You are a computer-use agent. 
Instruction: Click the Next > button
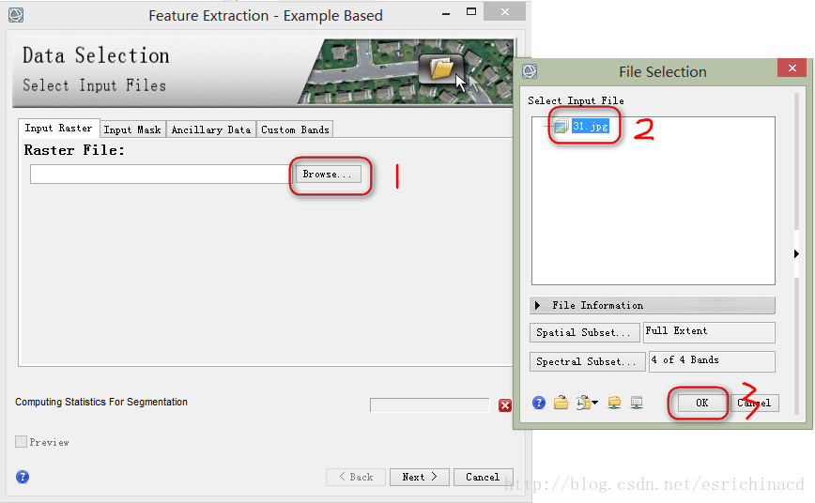point(420,477)
